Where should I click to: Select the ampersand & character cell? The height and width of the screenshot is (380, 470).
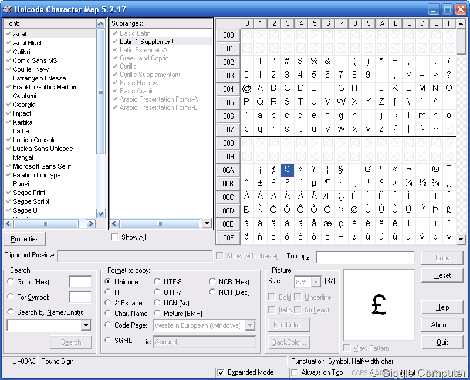(327, 62)
